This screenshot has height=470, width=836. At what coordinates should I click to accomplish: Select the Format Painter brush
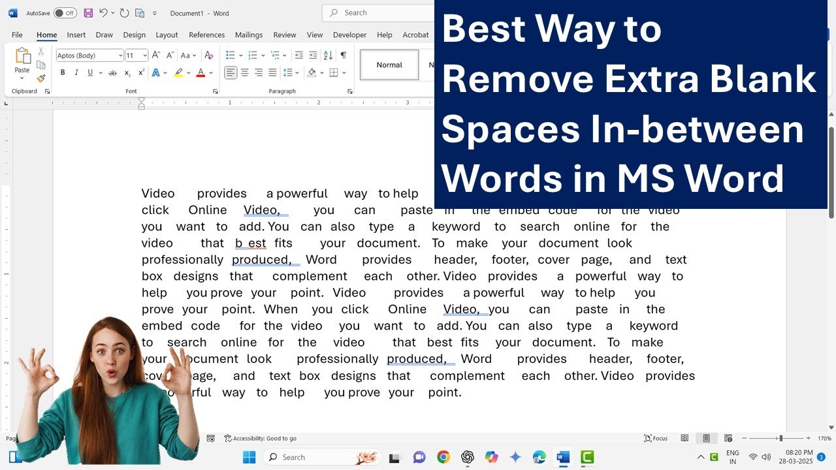click(40, 78)
